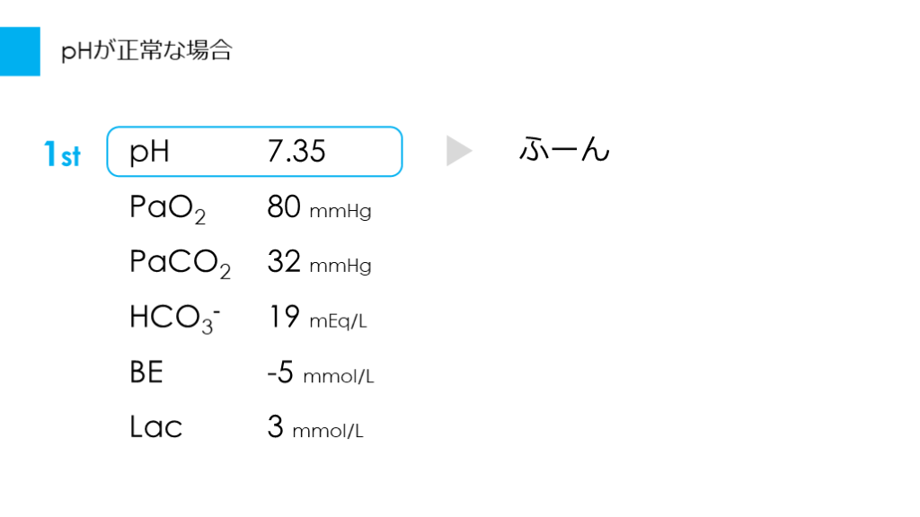Image resolution: width=920 pixels, height=517 pixels.
Task: Click the gray right-pointing triangle arrow
Action: tap(458, 152)
